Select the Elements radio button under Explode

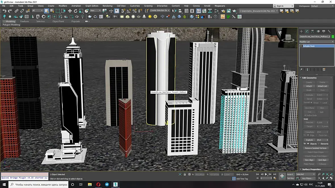pyautogui.click(x=319, y=144)
